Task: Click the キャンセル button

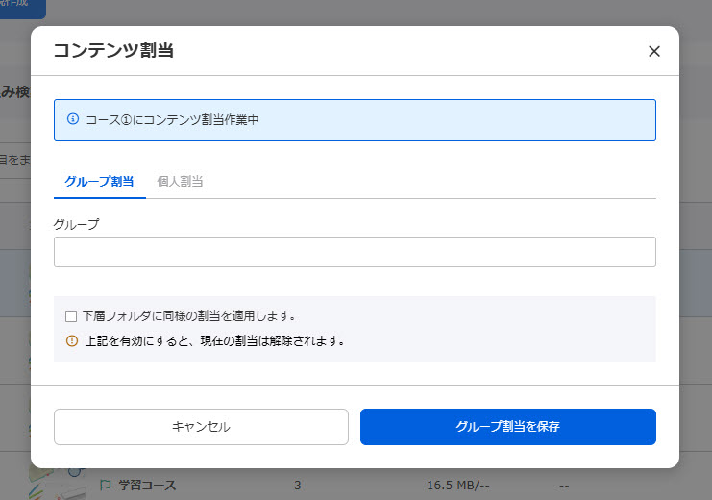Action: click(201, 426)
